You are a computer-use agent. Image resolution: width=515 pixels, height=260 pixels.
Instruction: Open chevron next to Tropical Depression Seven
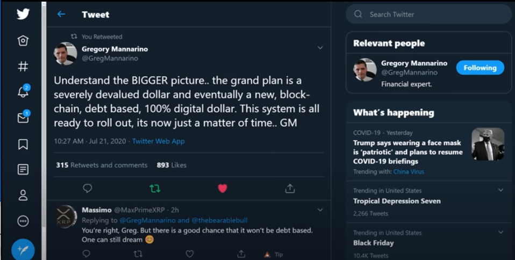(500, 190)
